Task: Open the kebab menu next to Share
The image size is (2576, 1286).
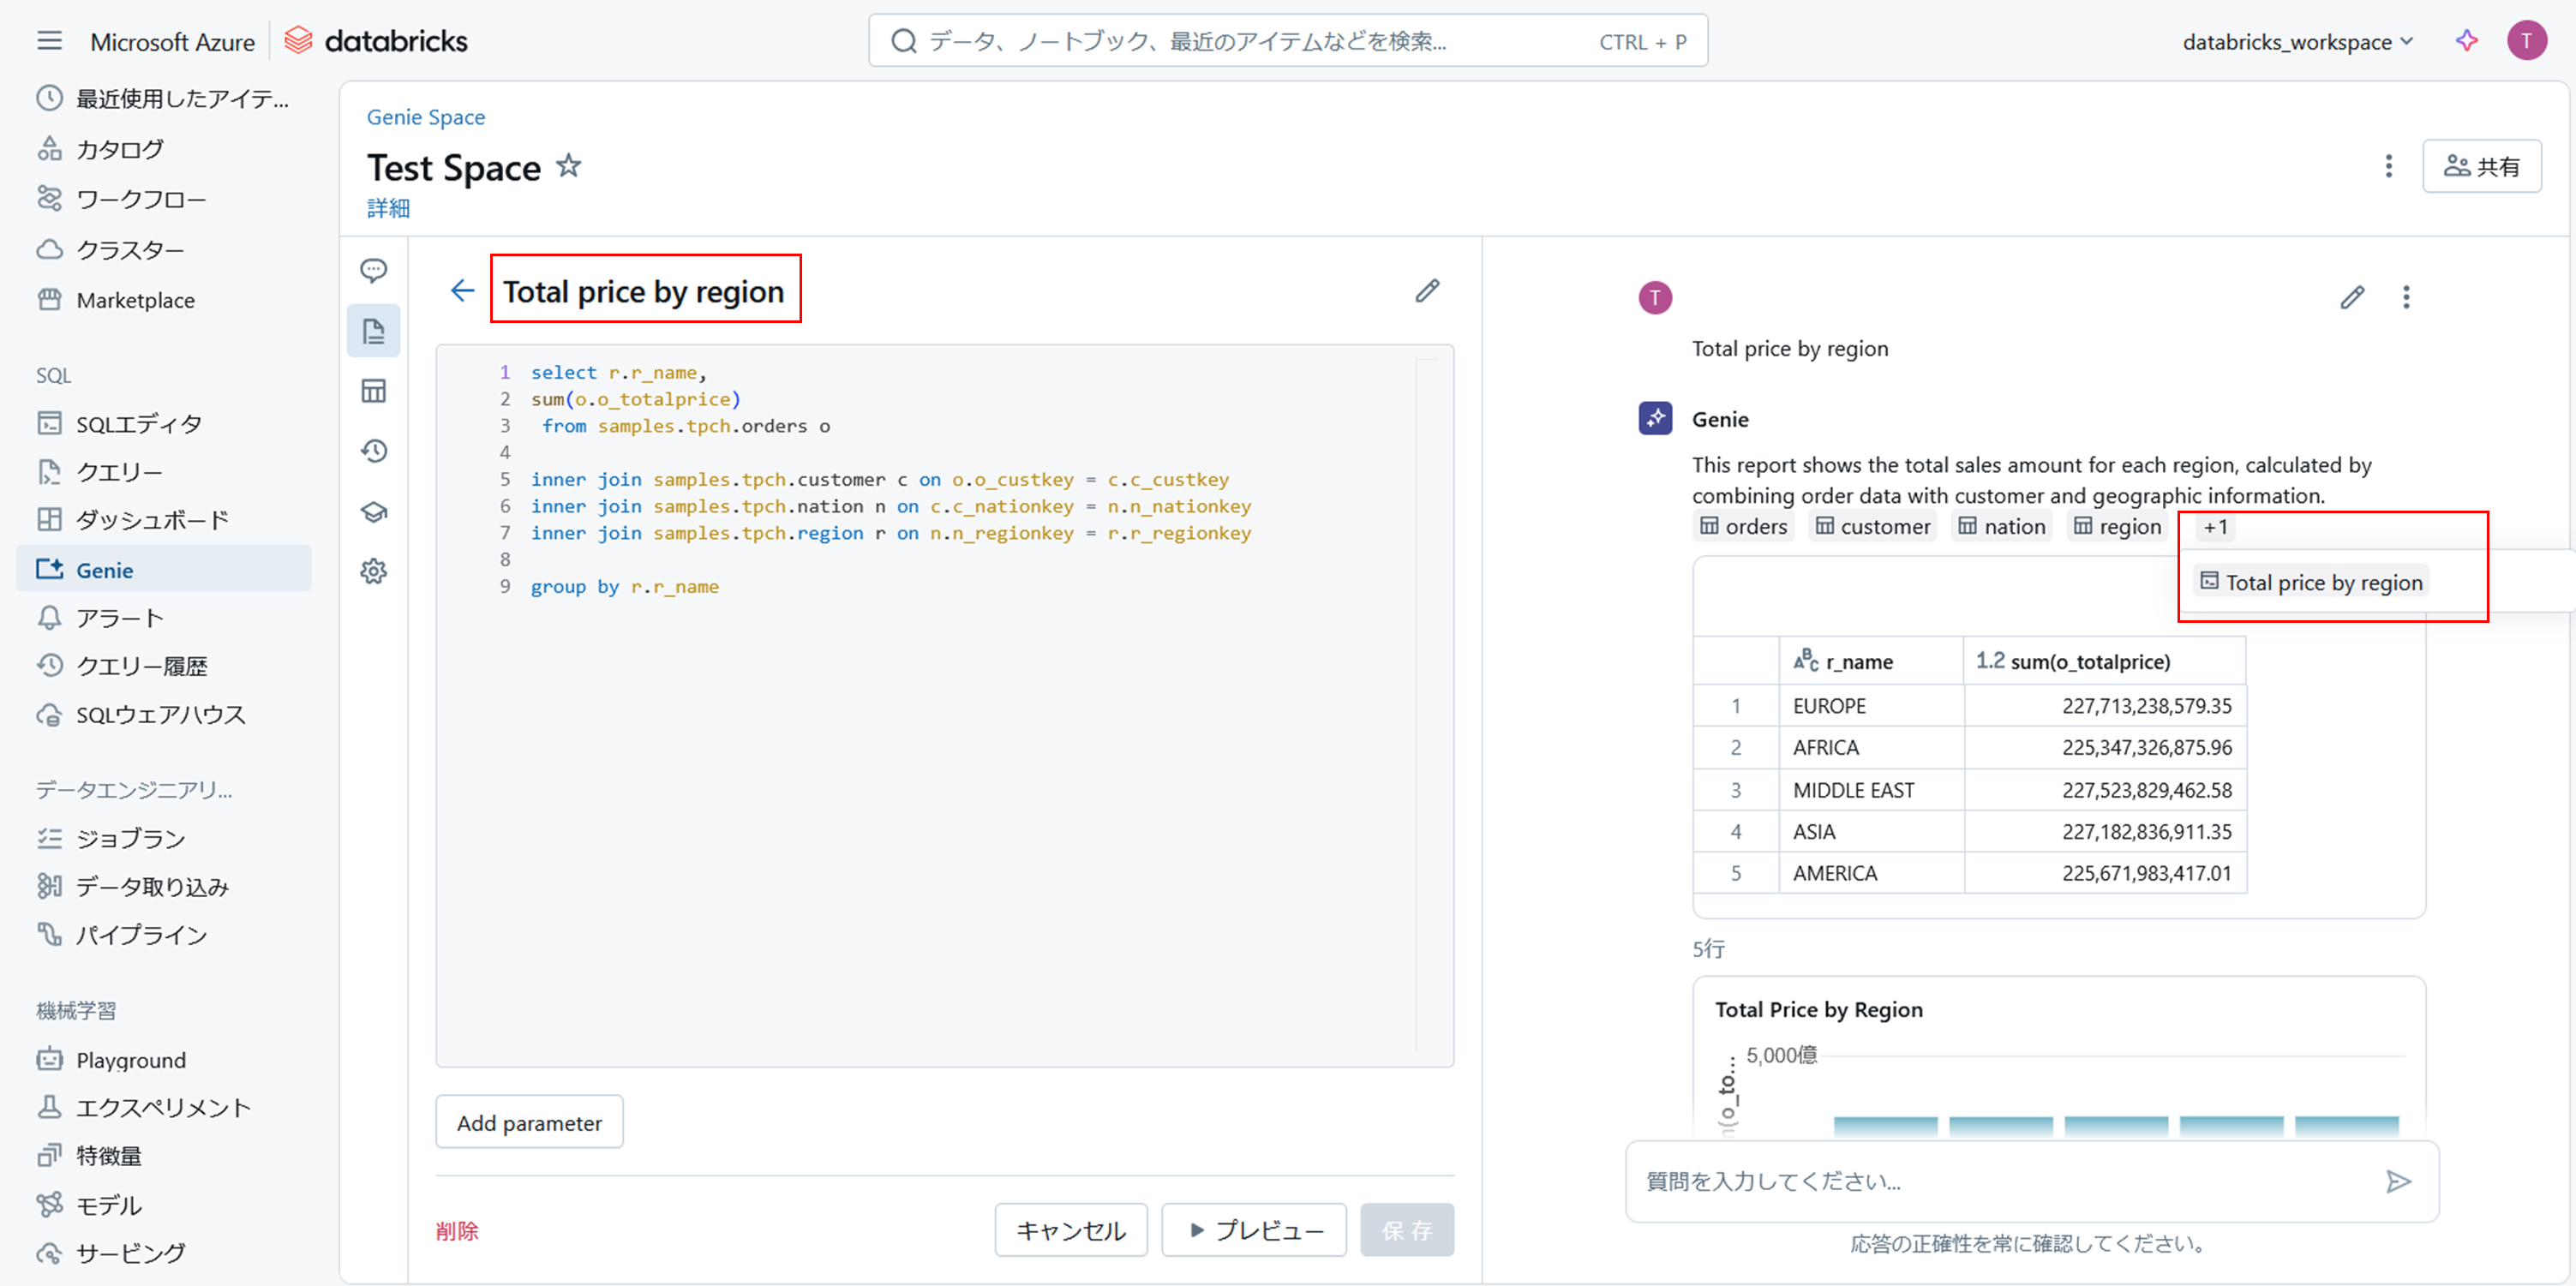Action: pyautogui.click(x=2388, y=166)
